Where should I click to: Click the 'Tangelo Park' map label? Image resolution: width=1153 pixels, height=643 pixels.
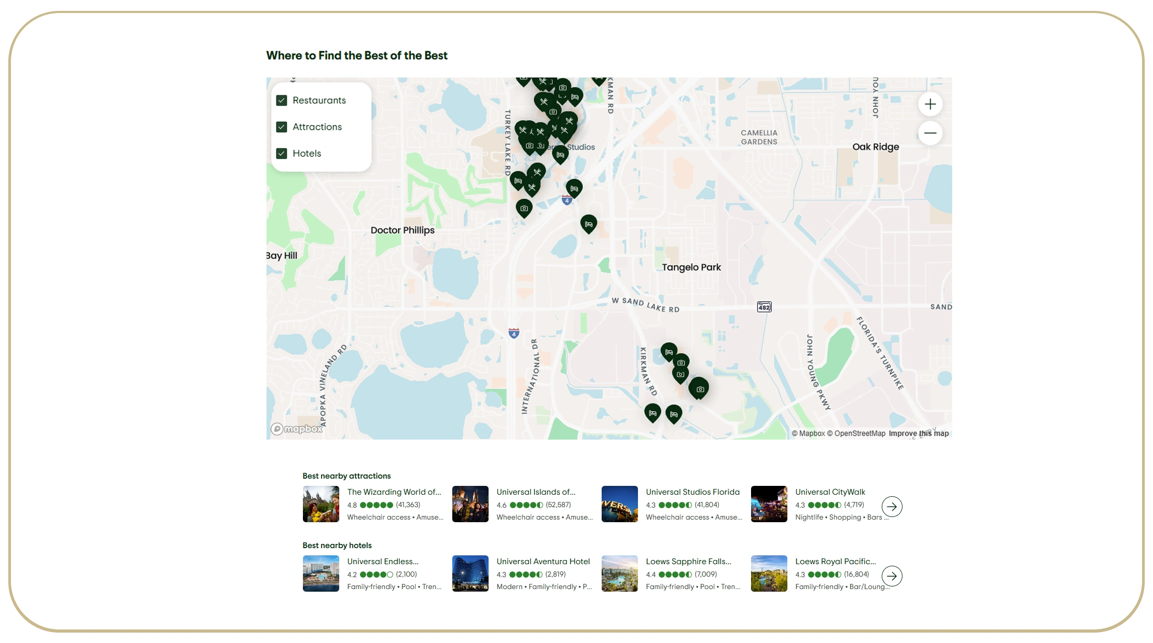click(691, 267)
